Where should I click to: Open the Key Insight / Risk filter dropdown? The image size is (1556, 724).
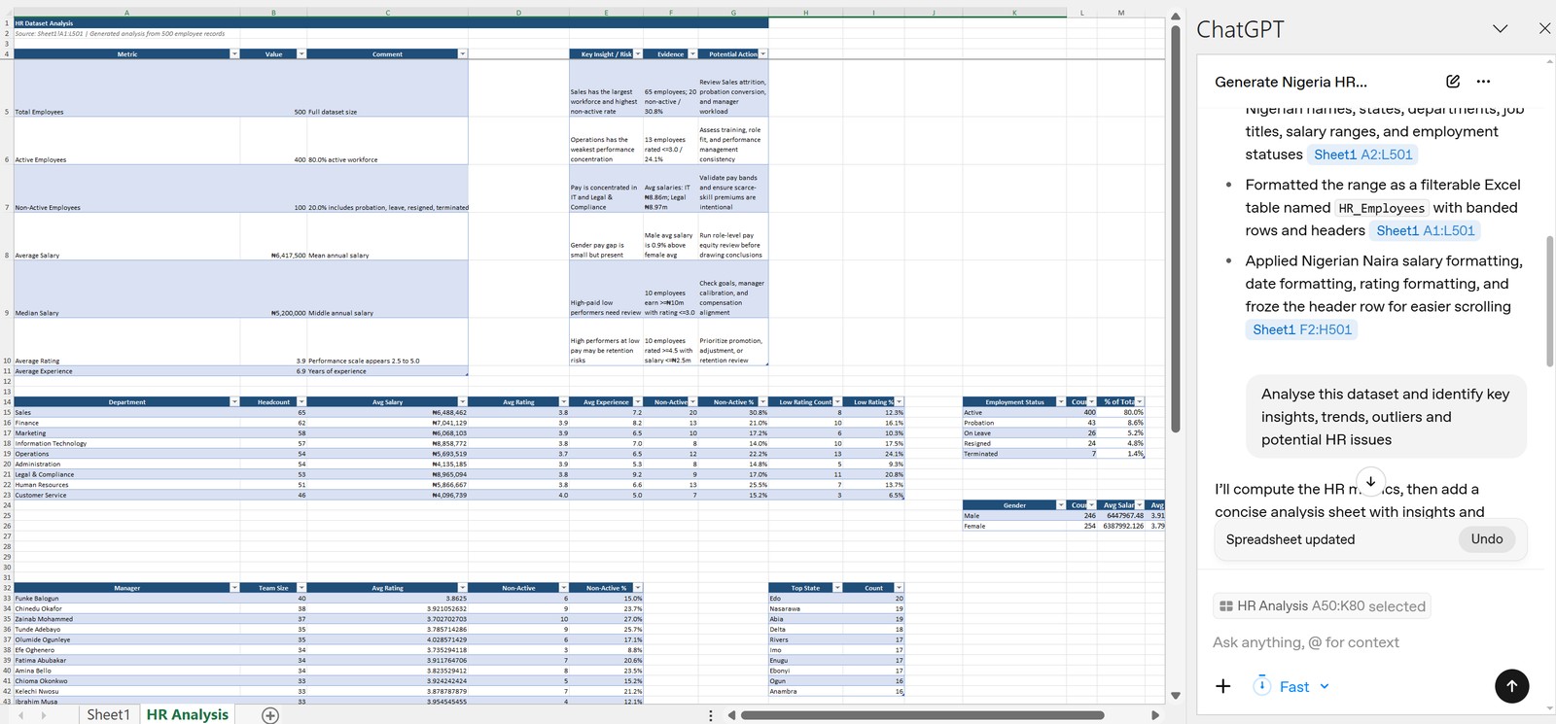(638, 53)
